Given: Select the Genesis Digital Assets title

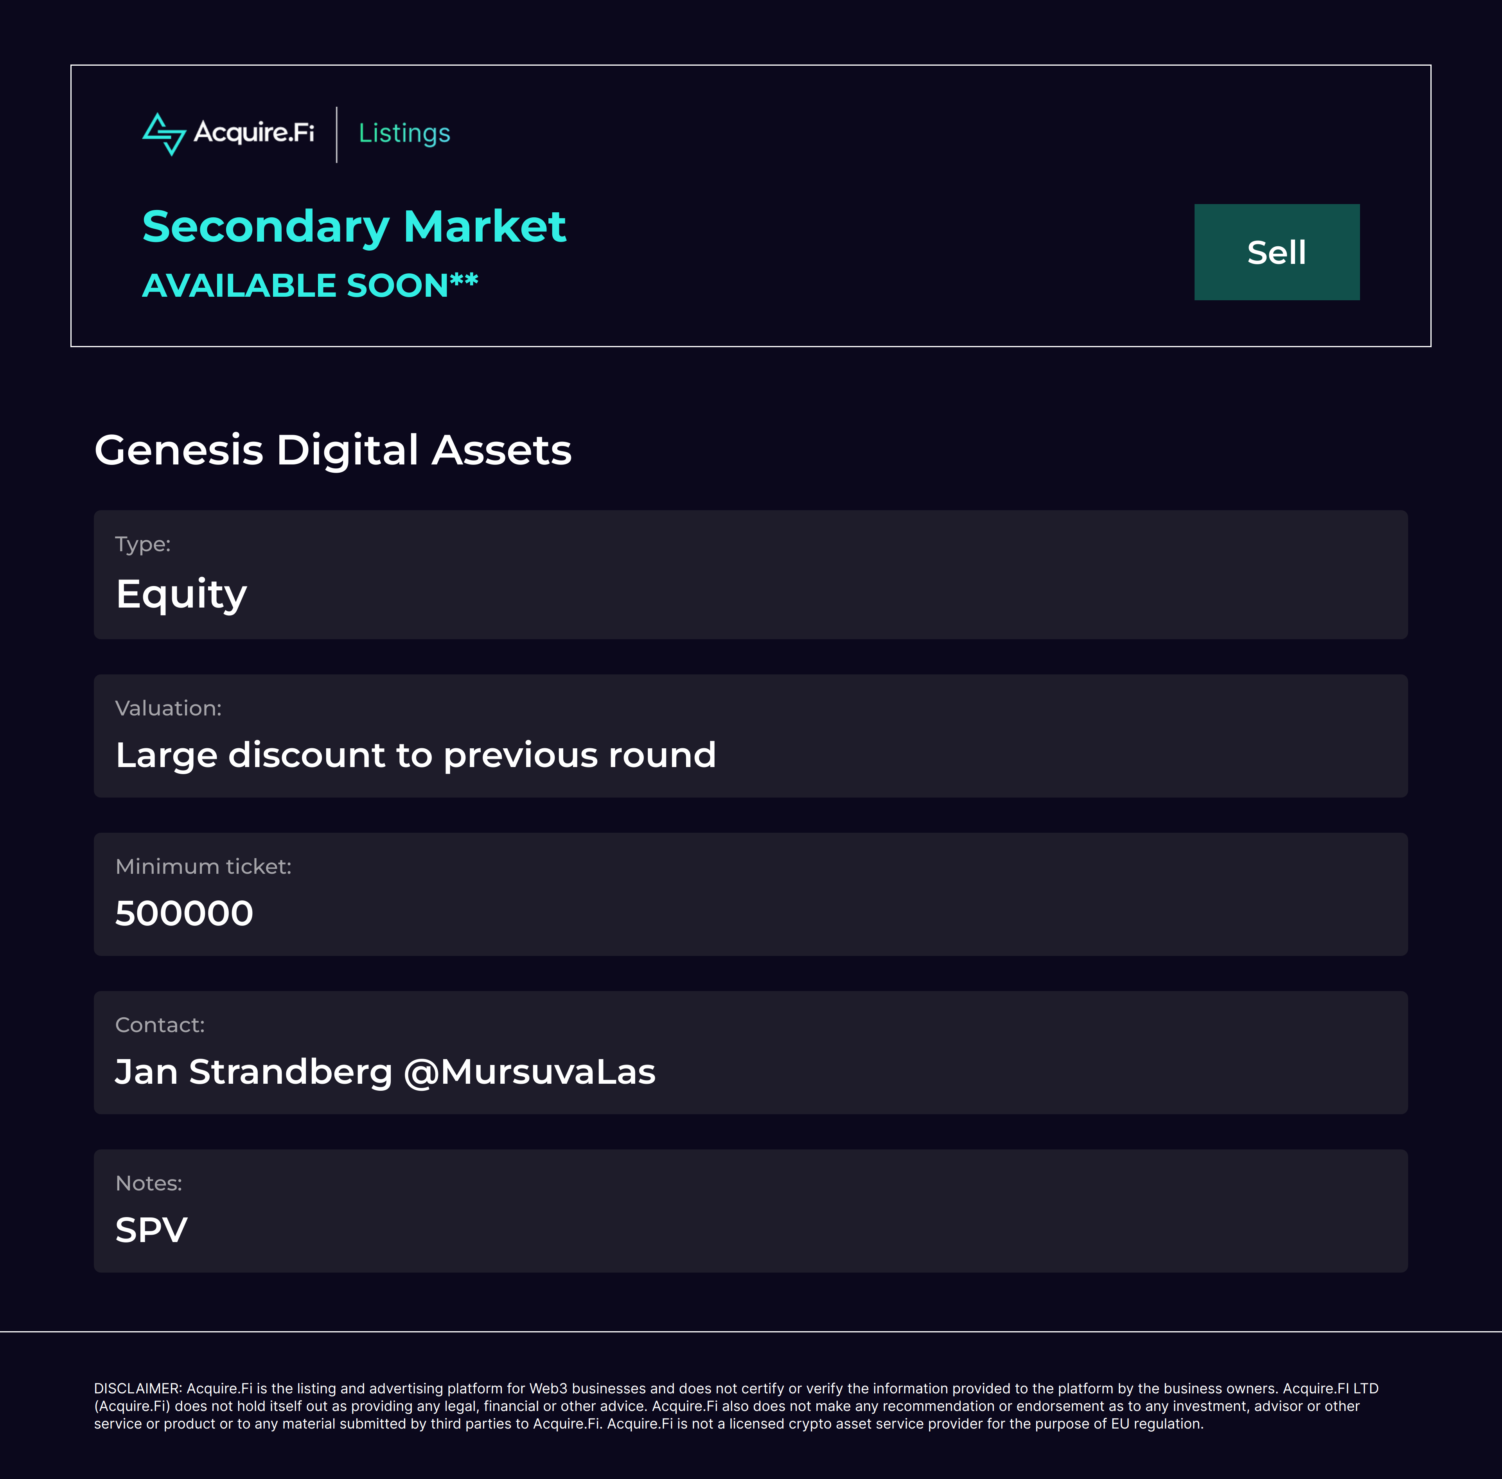Looking at the screenshot, I should [332, 450].
